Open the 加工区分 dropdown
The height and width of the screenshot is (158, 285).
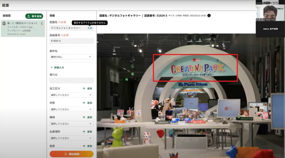[x=71, y=95]
